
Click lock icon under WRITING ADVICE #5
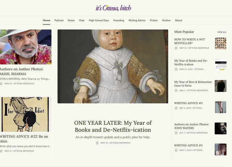(176, 108)
